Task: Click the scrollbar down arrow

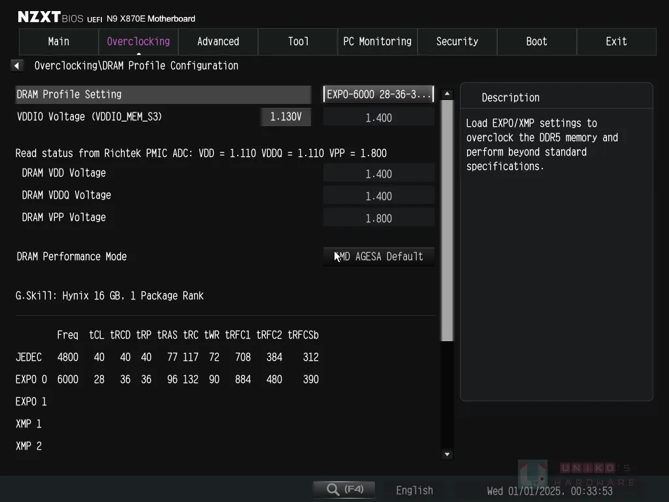Action: coord(447,454)
